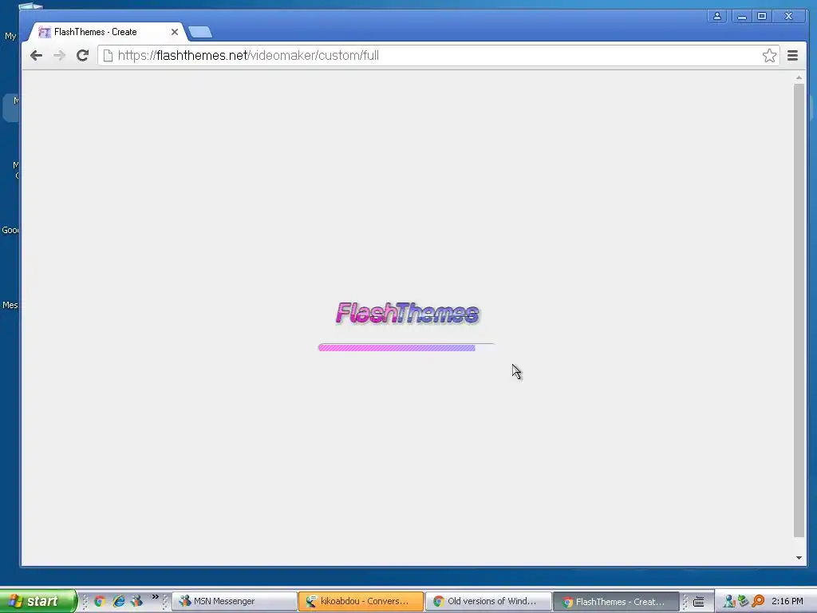
Task: Launch Chrome from Quick Launch
Action: point(100,601)
